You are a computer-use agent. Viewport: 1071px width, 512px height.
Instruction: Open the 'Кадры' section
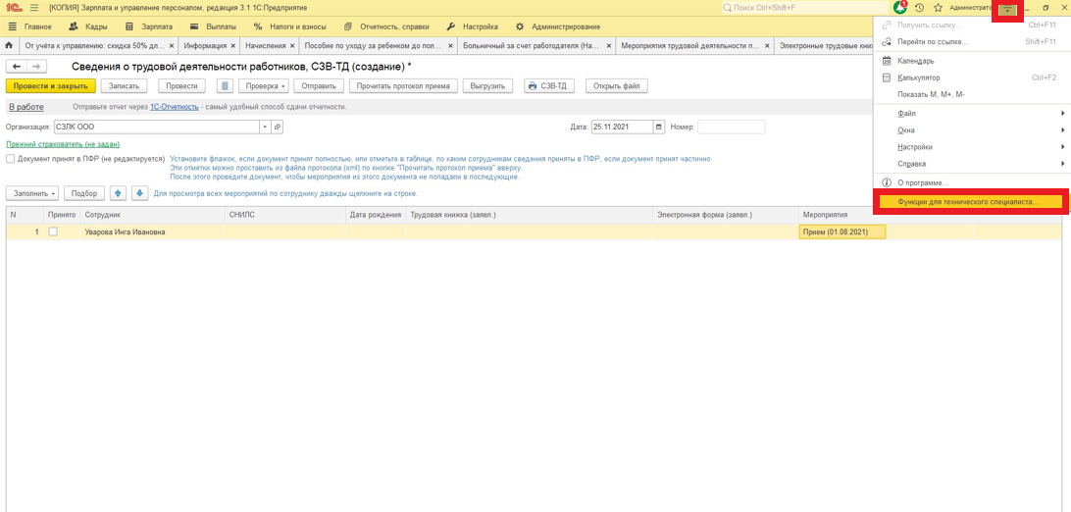87,26
